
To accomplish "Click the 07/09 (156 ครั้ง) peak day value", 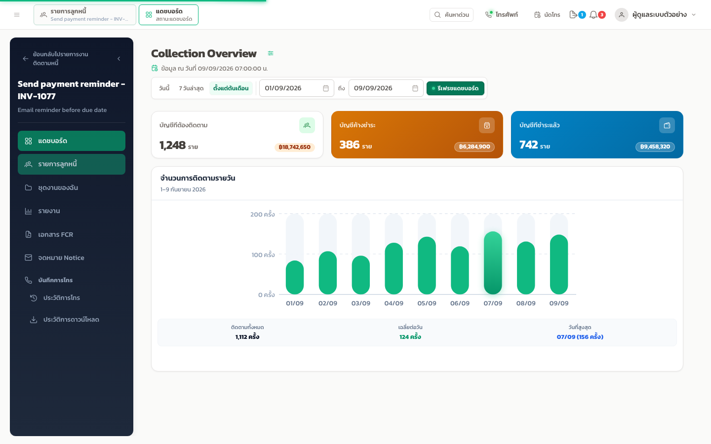I will coord(580,337).
